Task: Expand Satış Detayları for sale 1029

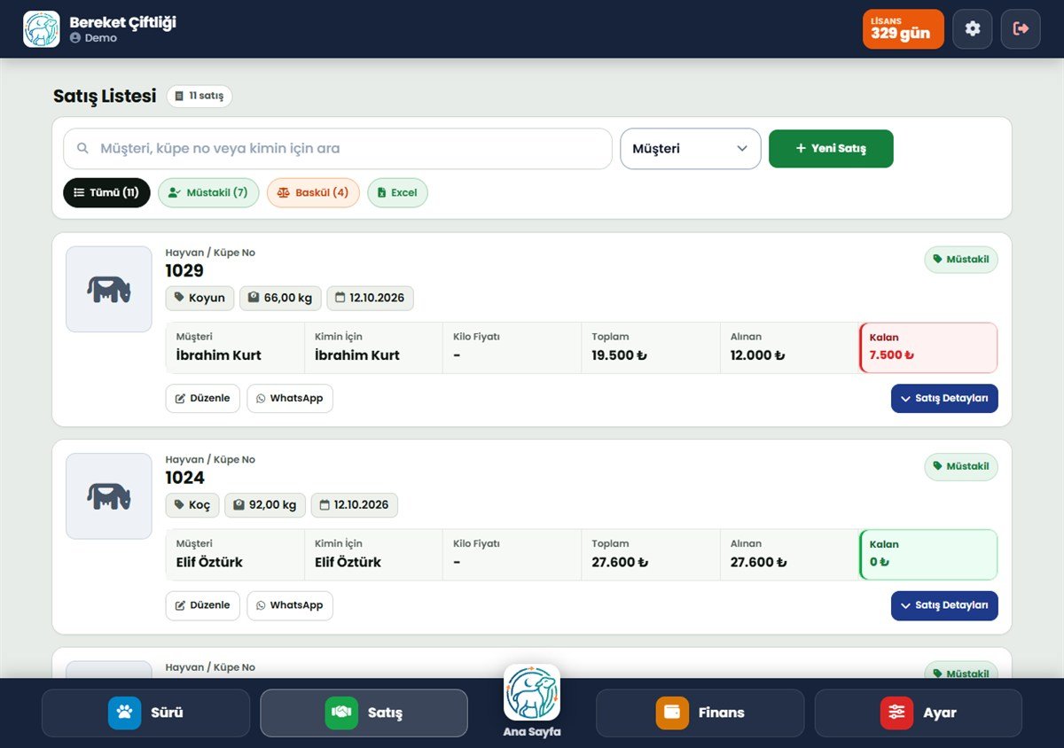Action: click(944, 399)
